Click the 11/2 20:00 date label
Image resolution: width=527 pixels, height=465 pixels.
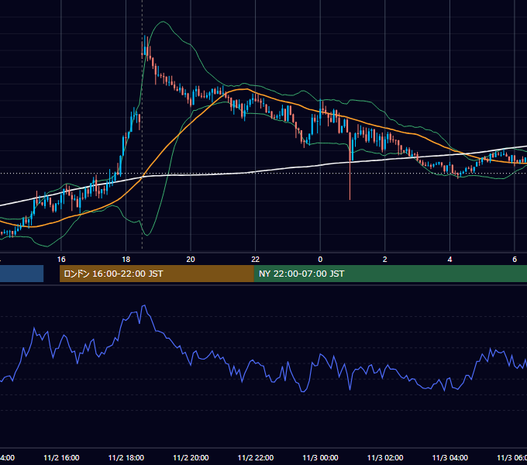(x=191, y=458)
